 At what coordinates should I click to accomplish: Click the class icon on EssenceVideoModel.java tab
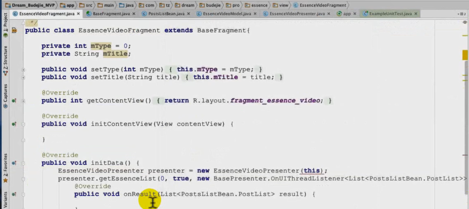199,14
